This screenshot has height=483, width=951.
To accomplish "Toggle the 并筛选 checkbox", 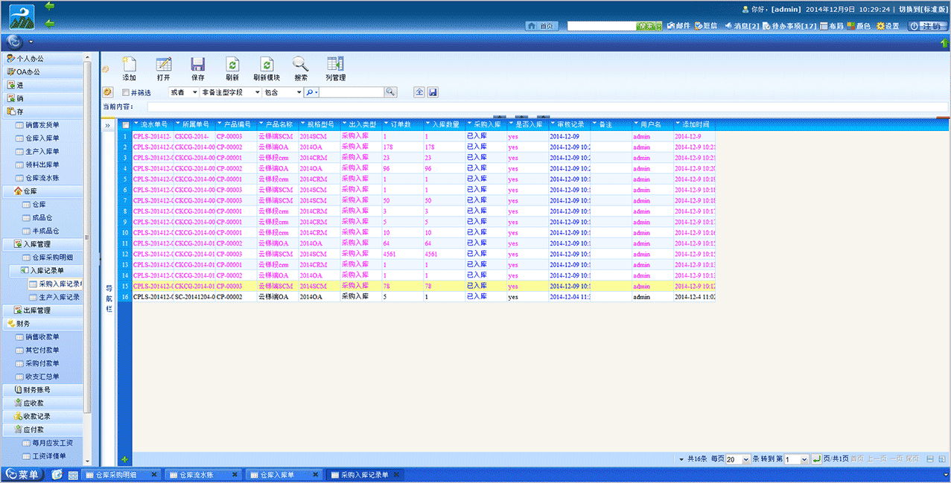I will click(126, 93).
